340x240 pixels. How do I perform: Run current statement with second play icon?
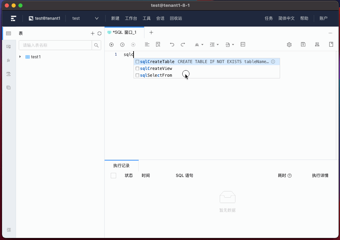122,44
